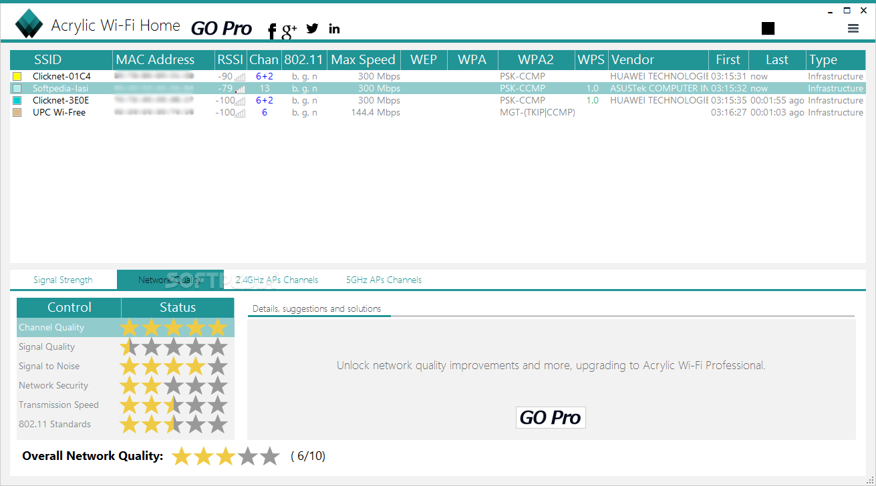Sort table by SSID column header
Screen dimensions: 876x486
click(x=61, y=59)
